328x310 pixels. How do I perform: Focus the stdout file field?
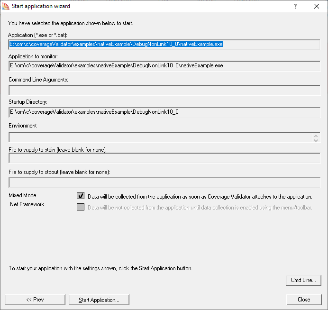point(164,182)
